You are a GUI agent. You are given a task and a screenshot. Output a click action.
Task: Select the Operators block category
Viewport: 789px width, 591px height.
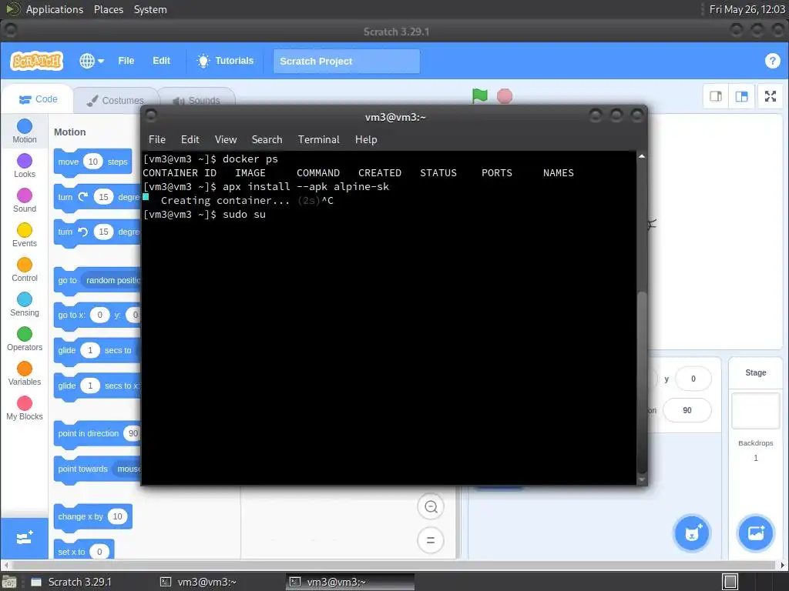(24, 339)
